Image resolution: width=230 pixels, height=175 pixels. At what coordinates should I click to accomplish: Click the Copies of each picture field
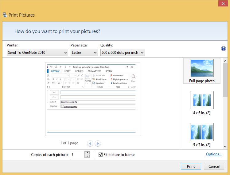pos(77,155)
